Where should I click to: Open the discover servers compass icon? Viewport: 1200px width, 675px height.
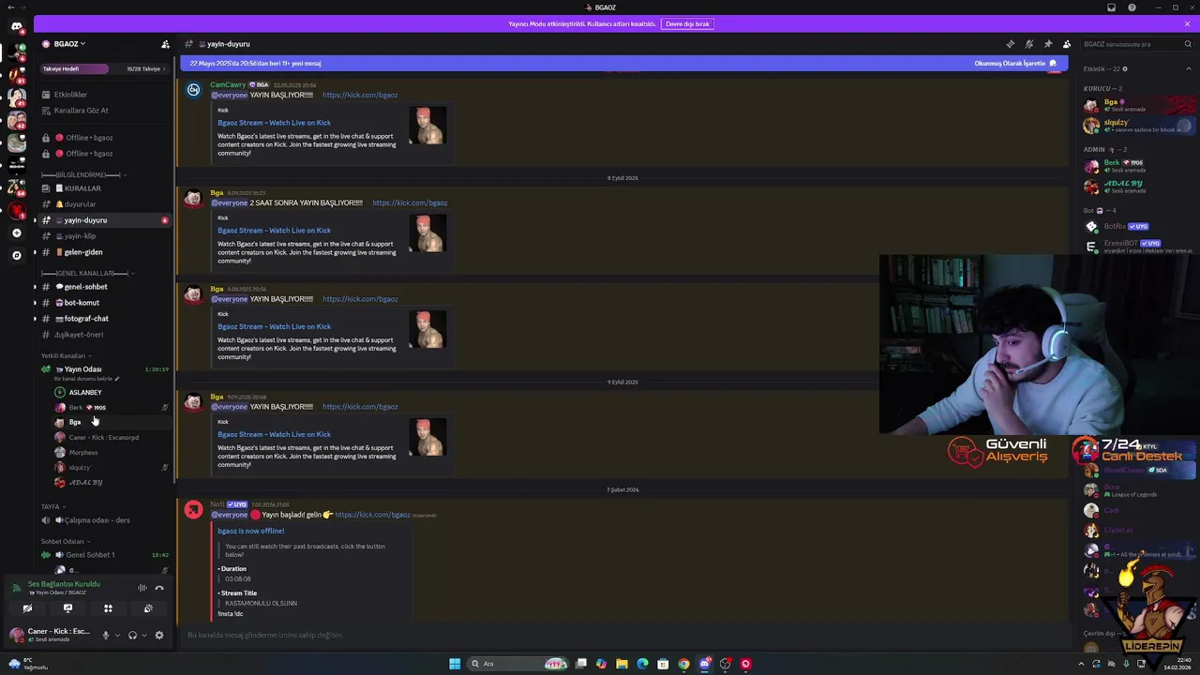coord(16,255)
